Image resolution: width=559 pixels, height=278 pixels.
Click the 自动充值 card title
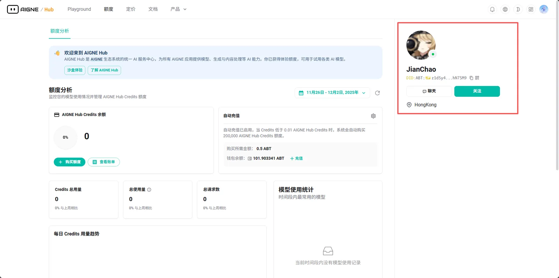(x=231, y=116)
